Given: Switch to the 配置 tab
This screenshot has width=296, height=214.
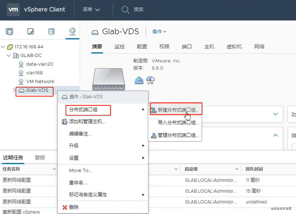Looking at the screenshot, I should [x=142, y=47].
